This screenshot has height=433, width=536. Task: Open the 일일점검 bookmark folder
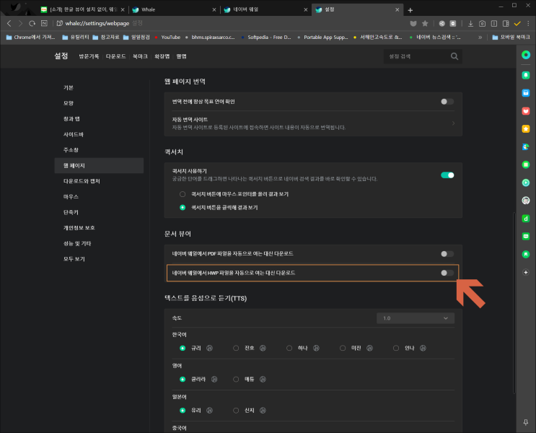pos(136,38)
